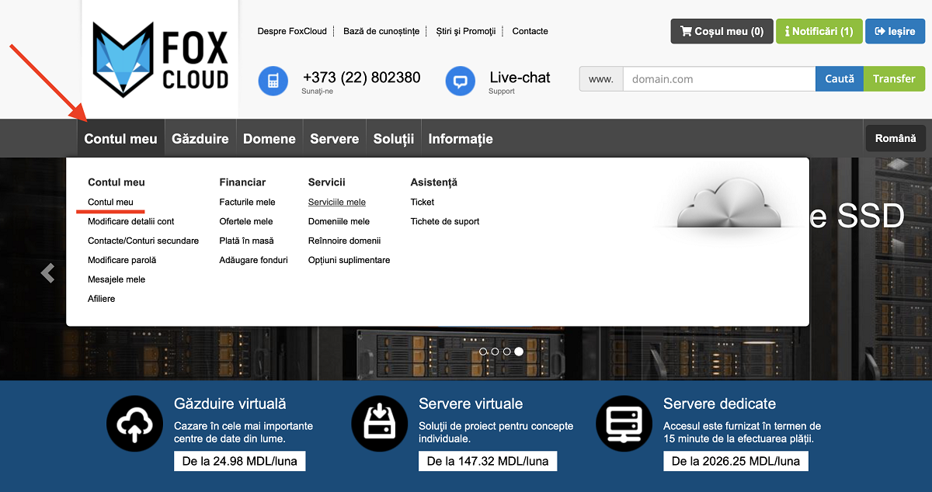This screenshot has height=492, width=932.
Task: Click the Notificări (1) button
Action: [x=819, y=32]
